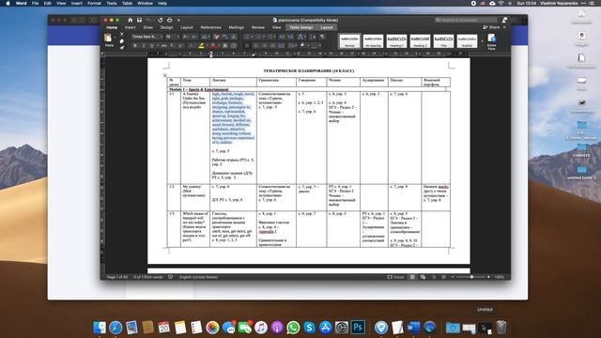This screenshot has height=338, width=601.
Task: Switch to the Insert ribbon tab
Action: [x=130, y=27]
